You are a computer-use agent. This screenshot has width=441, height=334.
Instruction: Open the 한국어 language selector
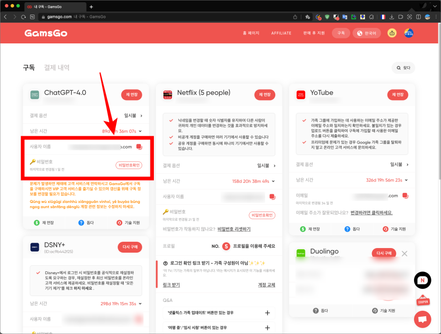(367, 33)
